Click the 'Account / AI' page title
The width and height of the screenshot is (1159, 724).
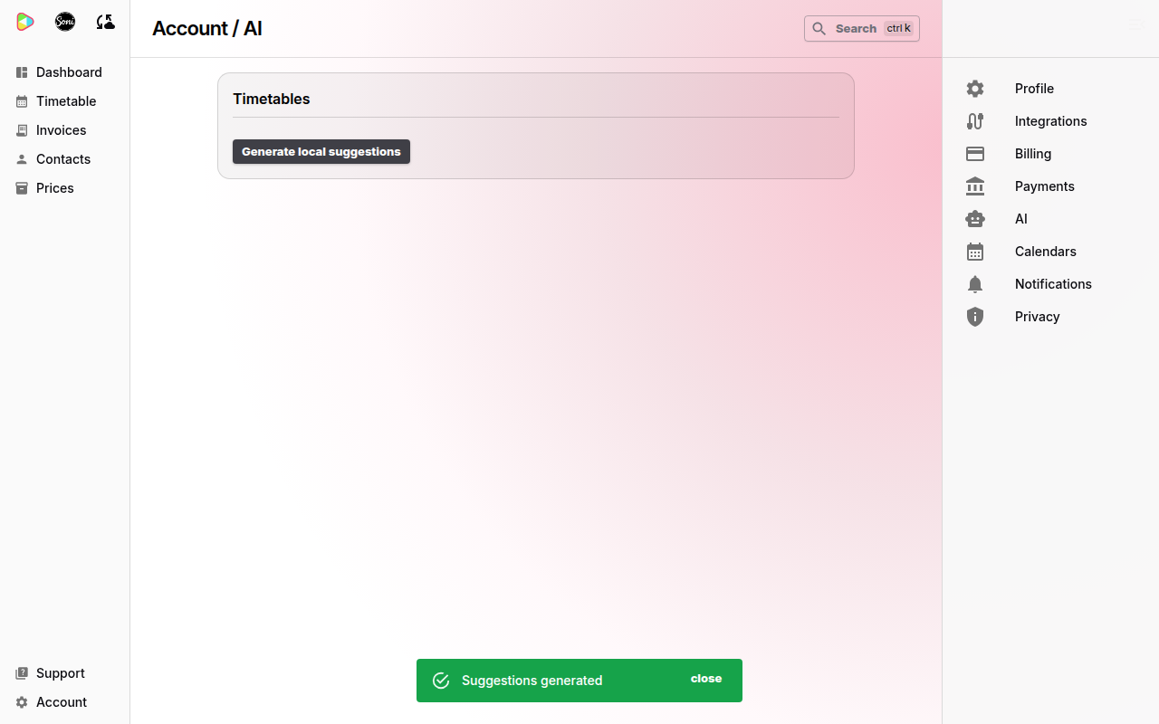click(207, 29)
